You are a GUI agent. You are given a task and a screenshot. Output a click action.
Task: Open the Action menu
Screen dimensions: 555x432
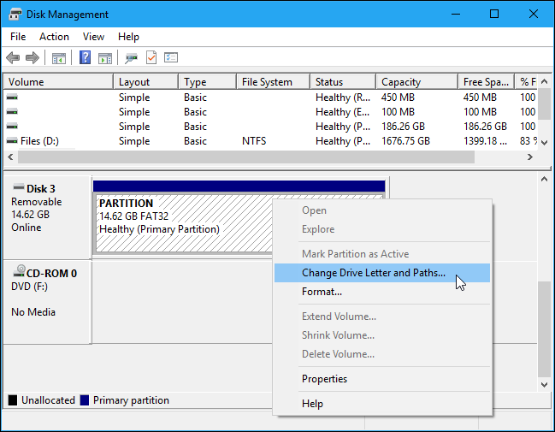pos(54,37)
